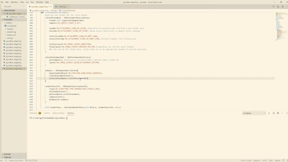
Task: Open pyvulkan_stage6.py in explorer
Action: pos(13,56)
